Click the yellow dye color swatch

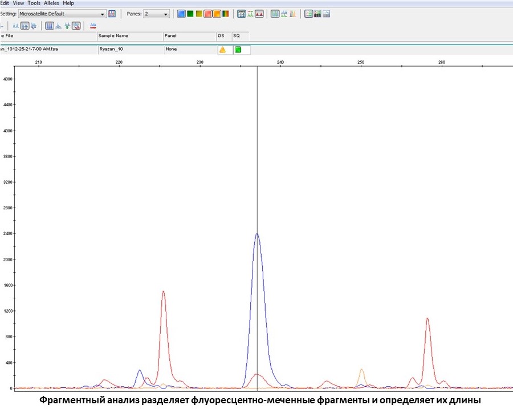point(199,14)
